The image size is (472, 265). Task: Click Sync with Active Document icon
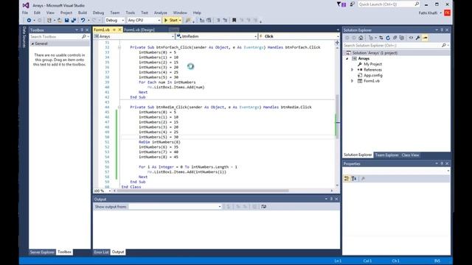(381, 38)
